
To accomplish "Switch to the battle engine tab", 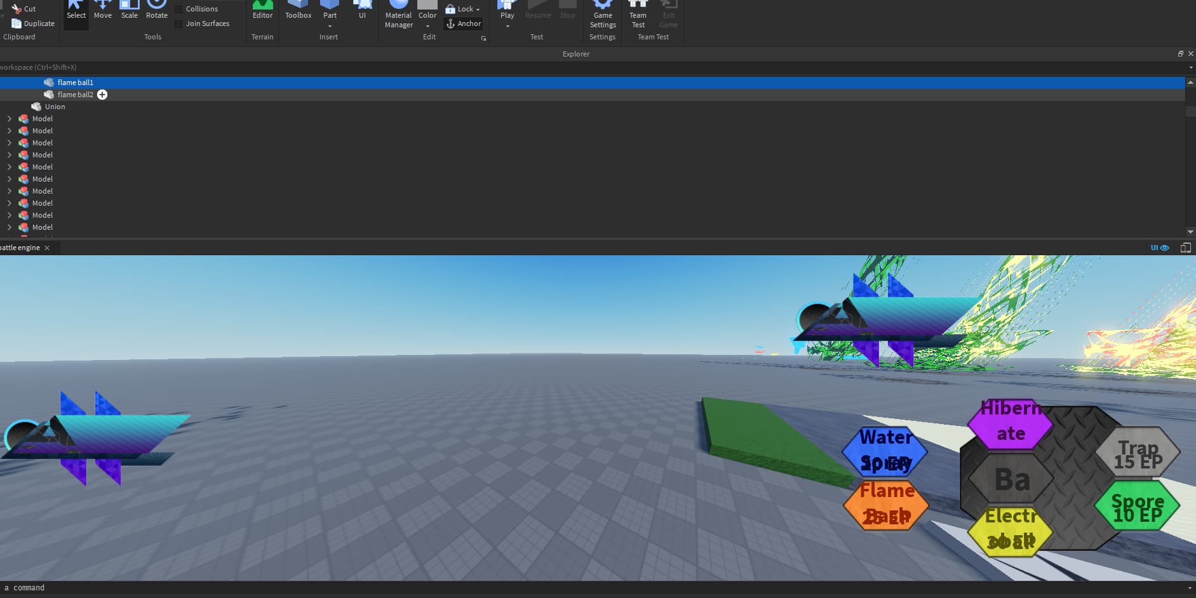I will 20,248.
